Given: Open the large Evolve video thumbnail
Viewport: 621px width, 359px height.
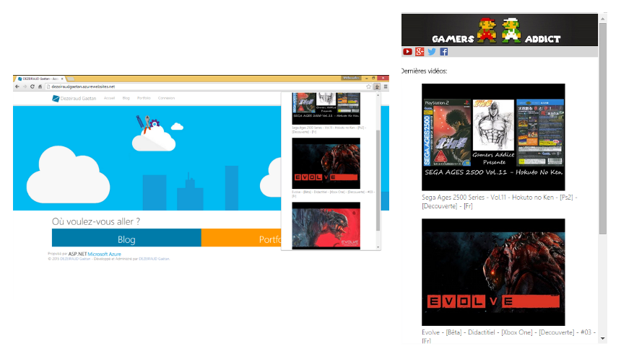Looking at the screenshot, I should click(493, 272).
